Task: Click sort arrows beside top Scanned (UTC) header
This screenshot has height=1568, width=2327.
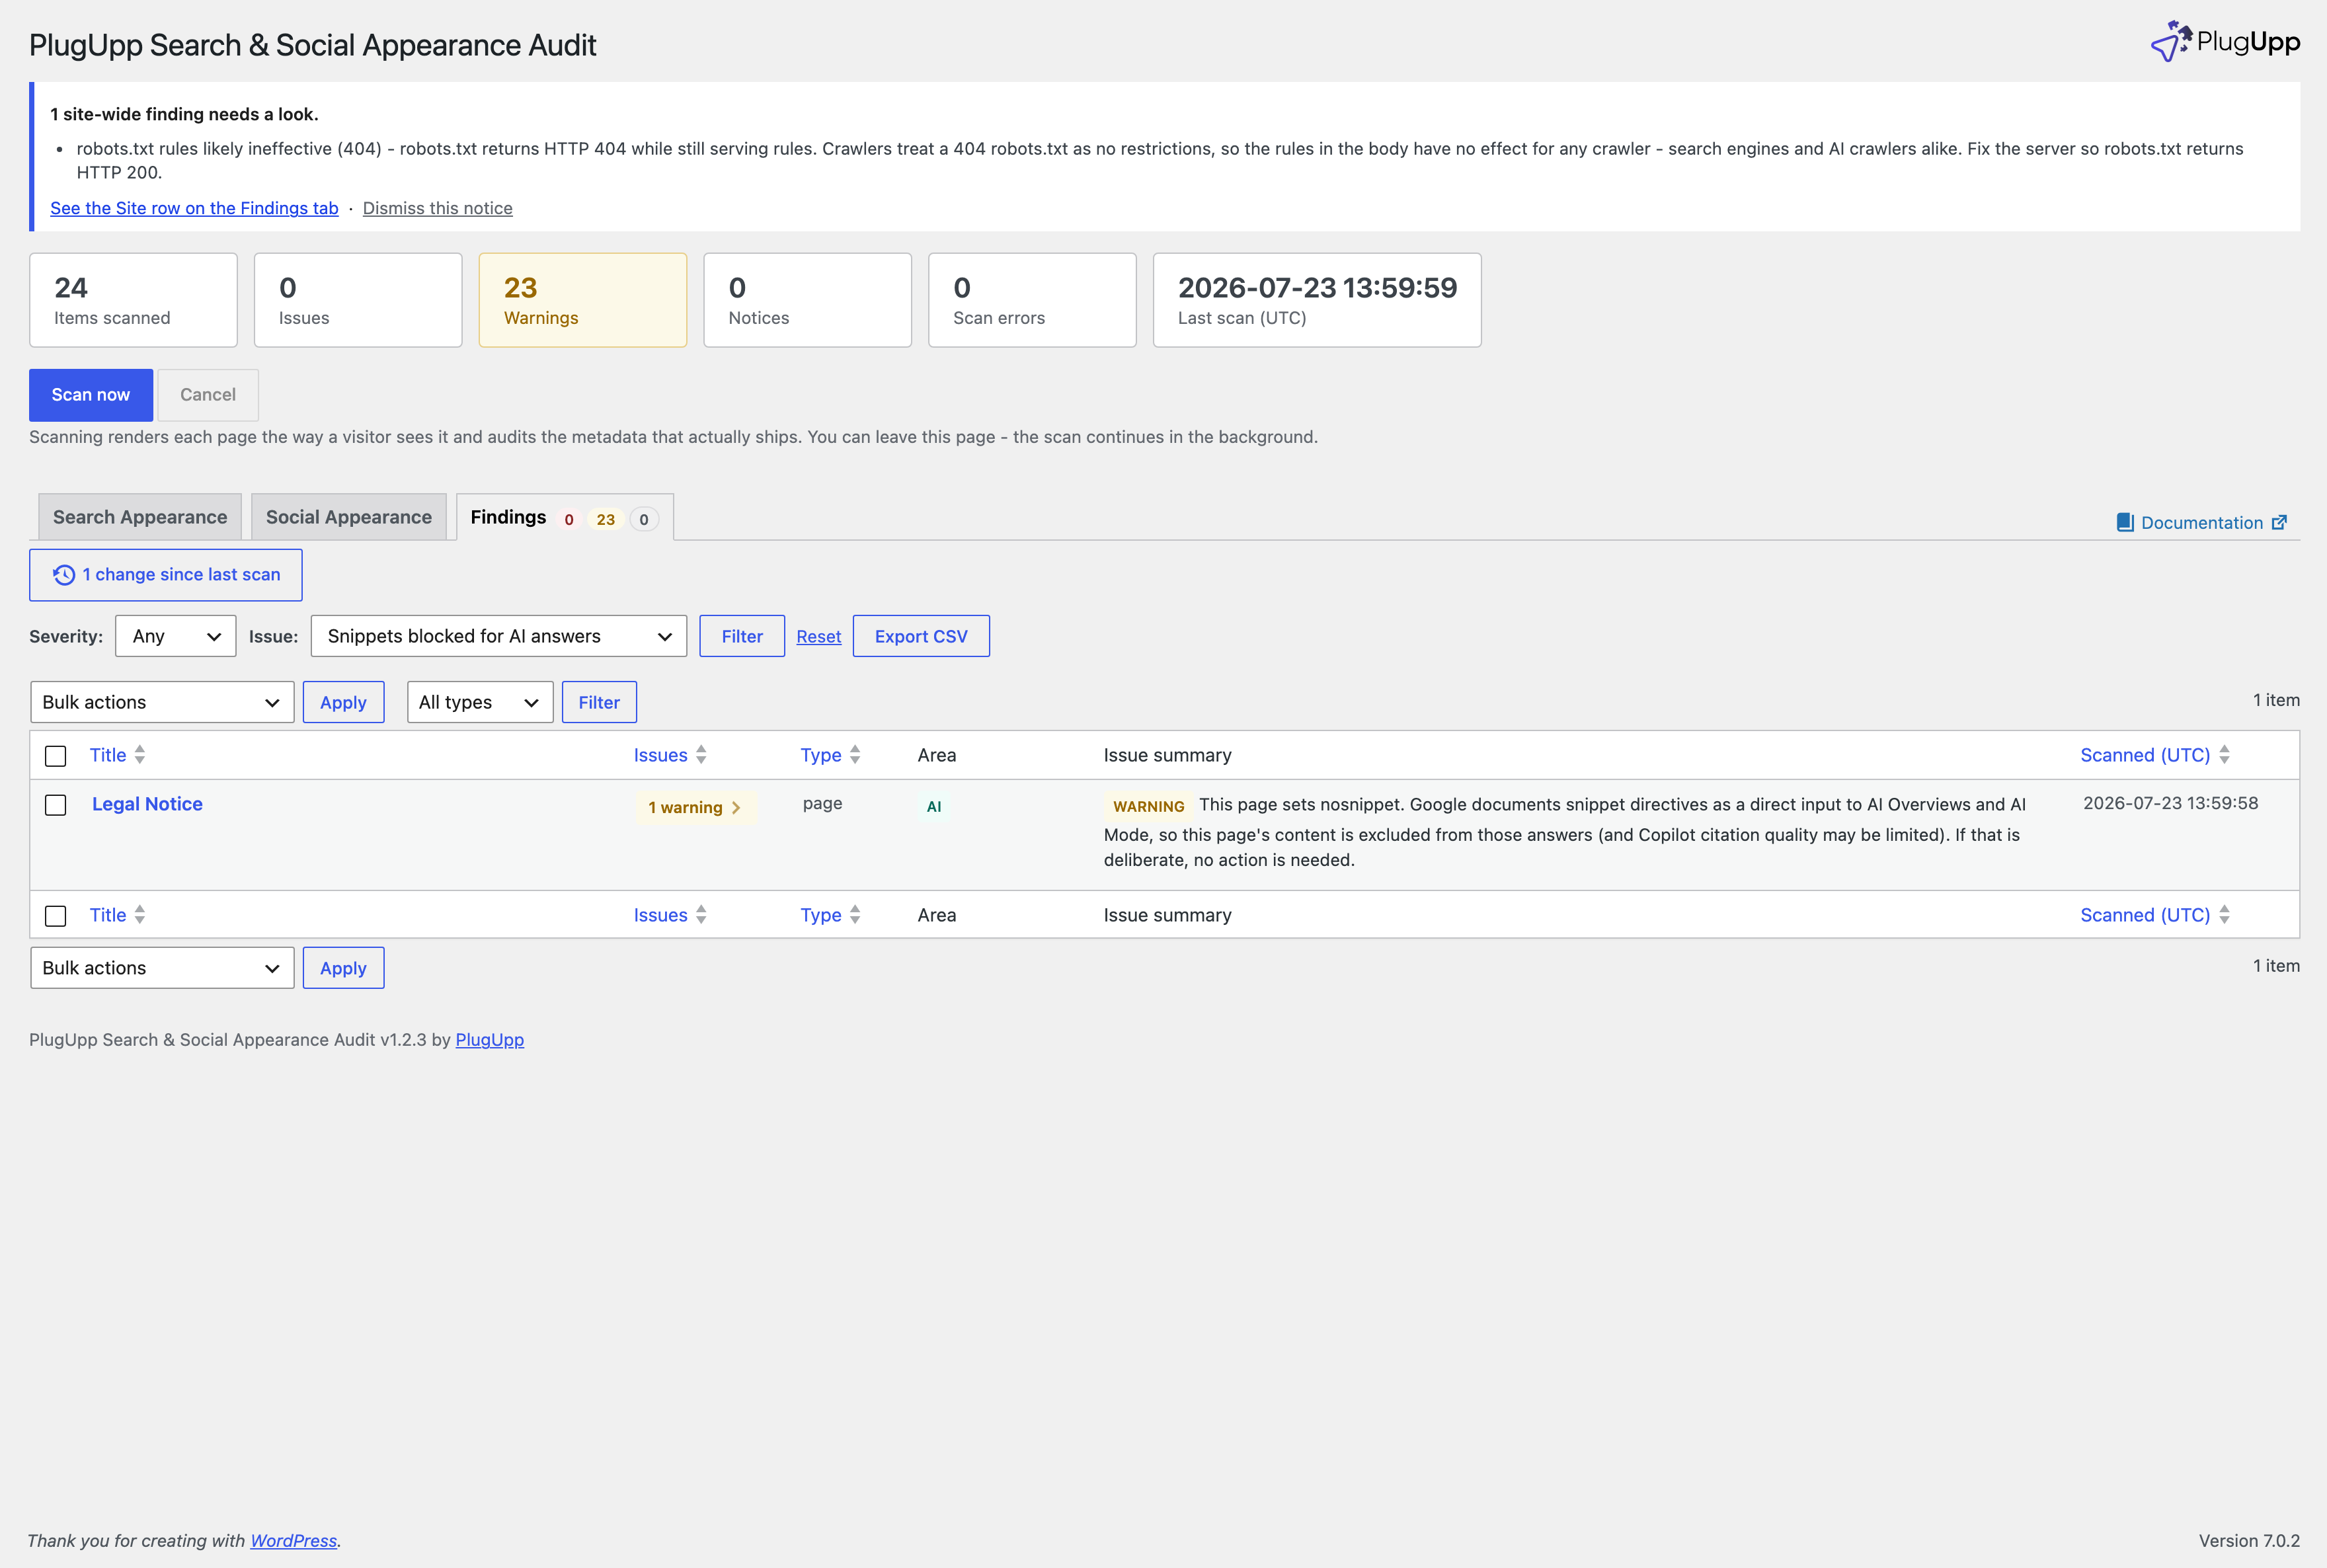Action: pos(2224,755)
